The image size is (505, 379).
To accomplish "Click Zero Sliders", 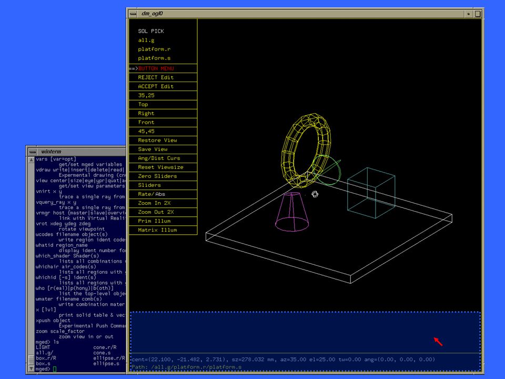I will click(x=163, y=176).
